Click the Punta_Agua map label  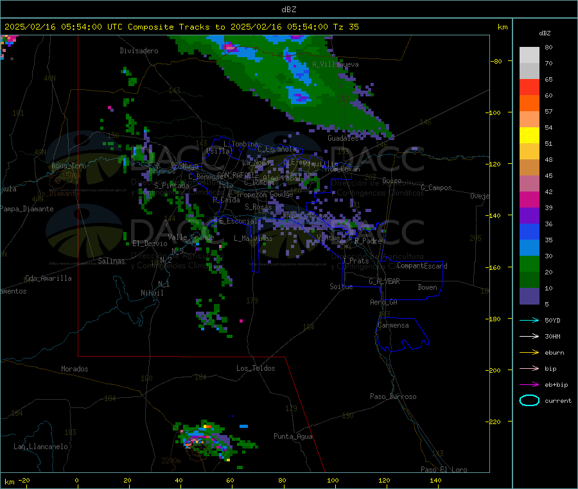point(293,437)
